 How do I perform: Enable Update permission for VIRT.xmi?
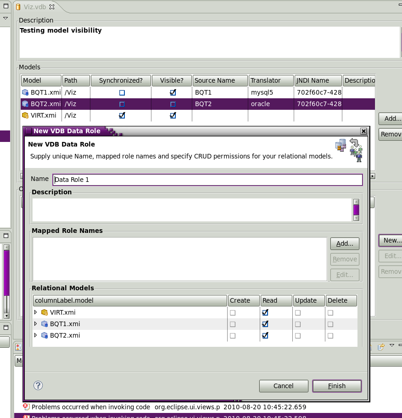(x=298, y=313)
